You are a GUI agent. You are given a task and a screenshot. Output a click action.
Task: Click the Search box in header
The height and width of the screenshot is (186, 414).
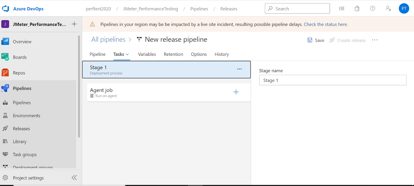[x=297, y=9]
